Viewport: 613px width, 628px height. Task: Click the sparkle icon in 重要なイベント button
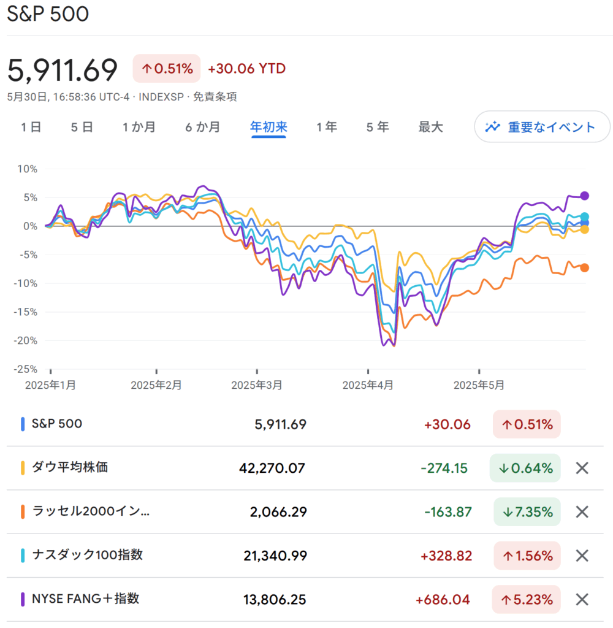tap(492, 126)
